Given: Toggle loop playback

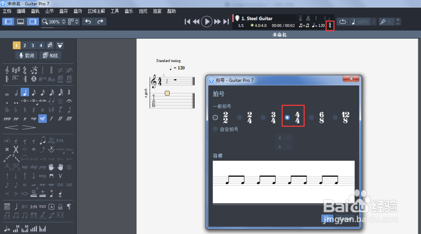Looking at the screenshot, I should pyautogui.click(x=343, y=22).
